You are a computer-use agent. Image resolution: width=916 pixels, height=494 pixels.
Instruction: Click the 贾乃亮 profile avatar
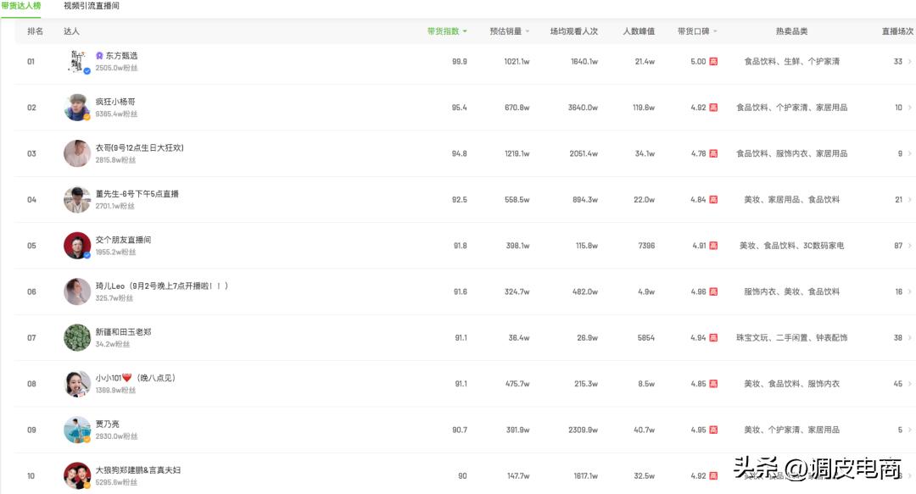[77, 430]
